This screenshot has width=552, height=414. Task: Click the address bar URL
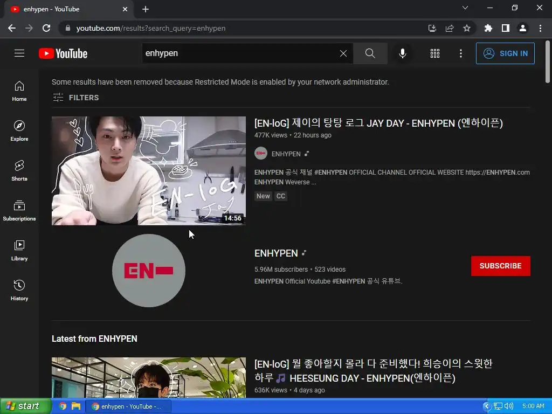point(151,28)
